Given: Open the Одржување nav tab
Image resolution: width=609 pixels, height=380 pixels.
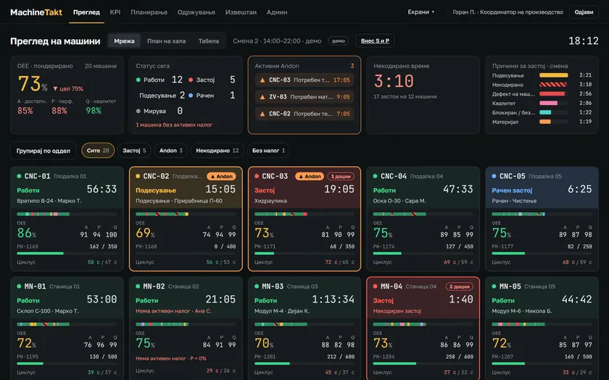Looking at the screenshot, I should point(196,12).
